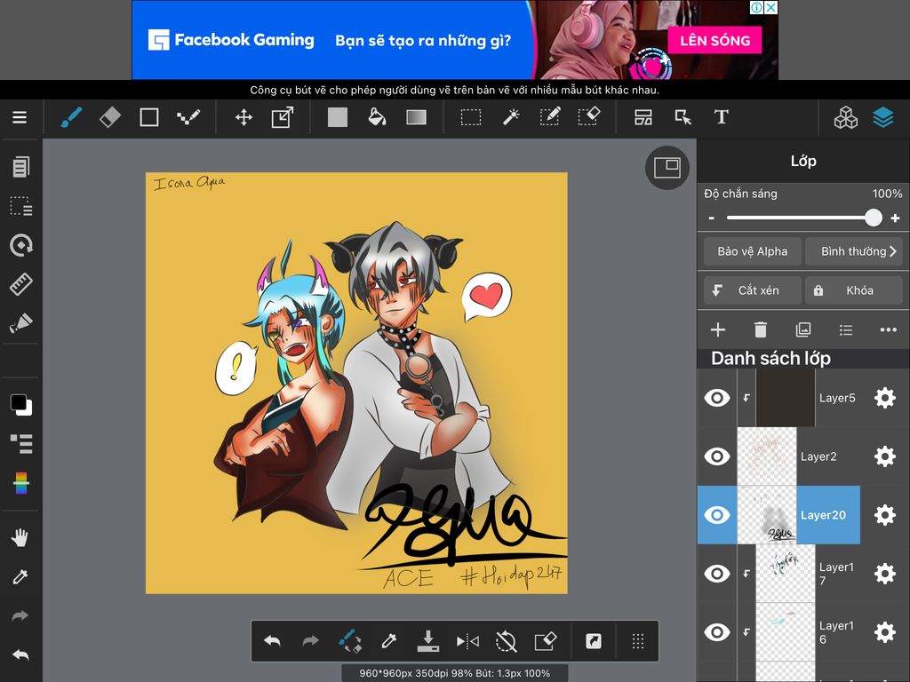Undo using the bottom toolbar arrow
910x682 pixels.
(x=272, y=641)
